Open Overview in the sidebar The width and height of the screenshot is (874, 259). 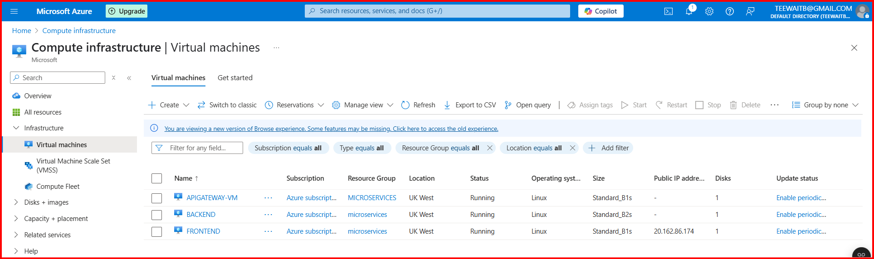(37, 96)
